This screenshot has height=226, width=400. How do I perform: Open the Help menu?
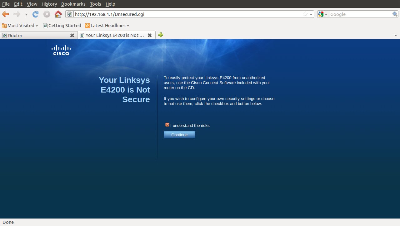110,4
